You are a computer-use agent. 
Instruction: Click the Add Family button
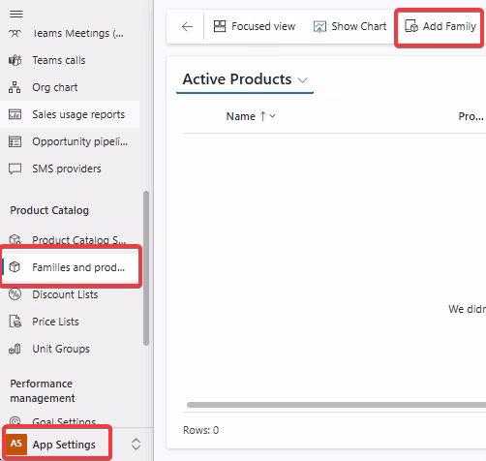440,26
